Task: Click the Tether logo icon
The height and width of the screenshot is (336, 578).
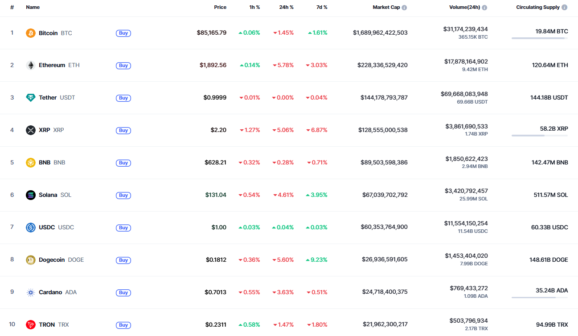Action: click(30, 98)
